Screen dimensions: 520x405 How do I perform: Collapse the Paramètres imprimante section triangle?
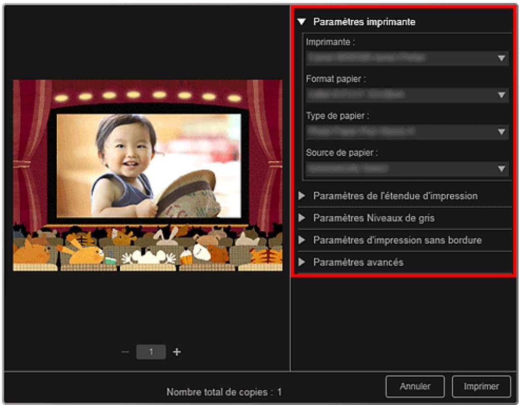click(302, 22)
